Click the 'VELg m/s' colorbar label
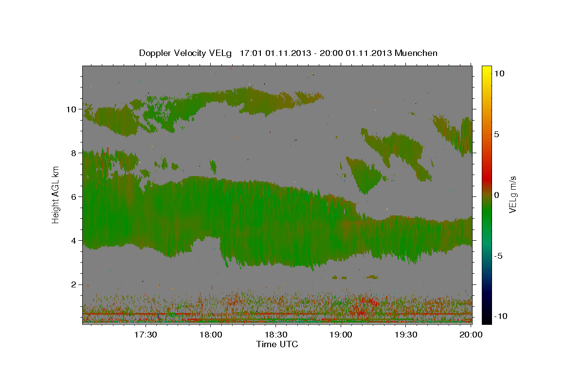This screenshot has width=584, height=389. point(512,195)
